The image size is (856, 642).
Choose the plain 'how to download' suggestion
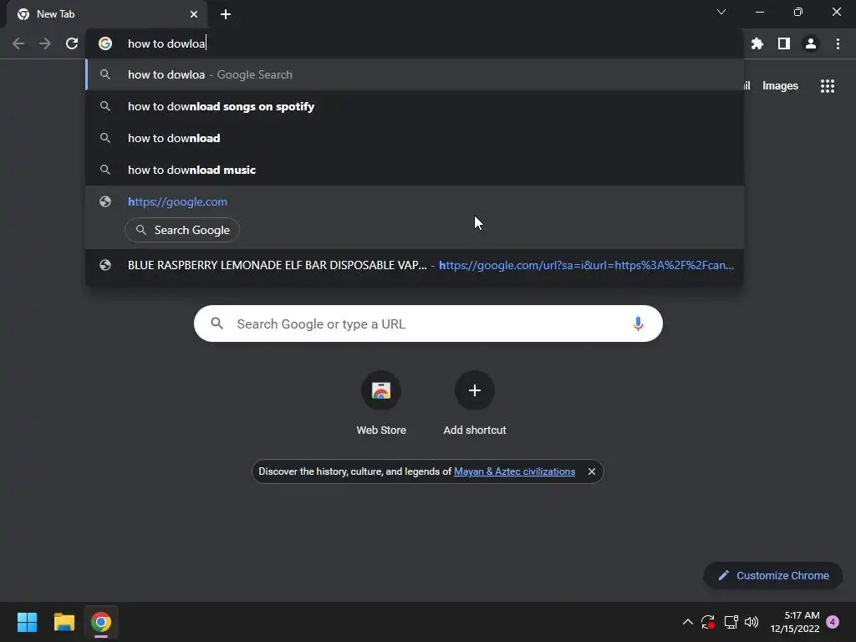pyautogui.click(x=415, y=138)
